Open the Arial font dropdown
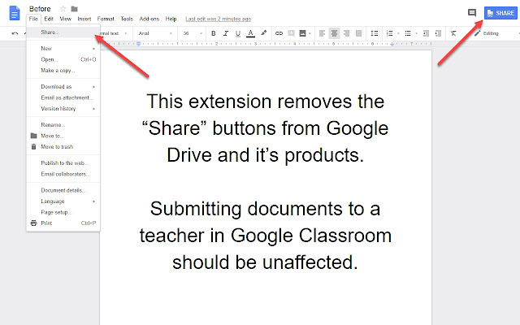 point(155,33)
